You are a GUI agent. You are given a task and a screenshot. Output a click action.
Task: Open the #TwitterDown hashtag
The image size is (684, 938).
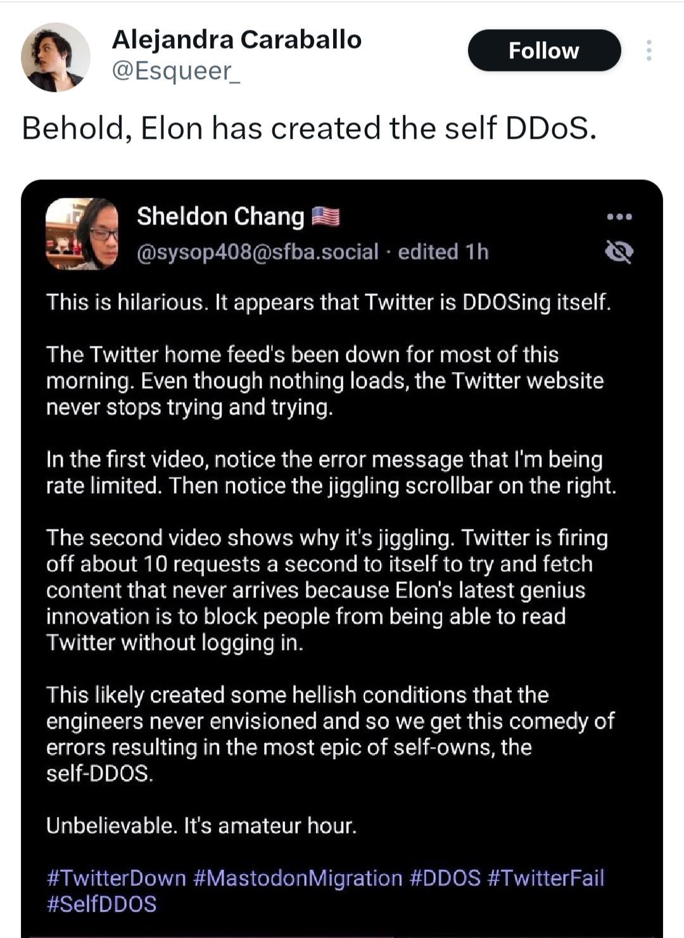coord(117,878)
